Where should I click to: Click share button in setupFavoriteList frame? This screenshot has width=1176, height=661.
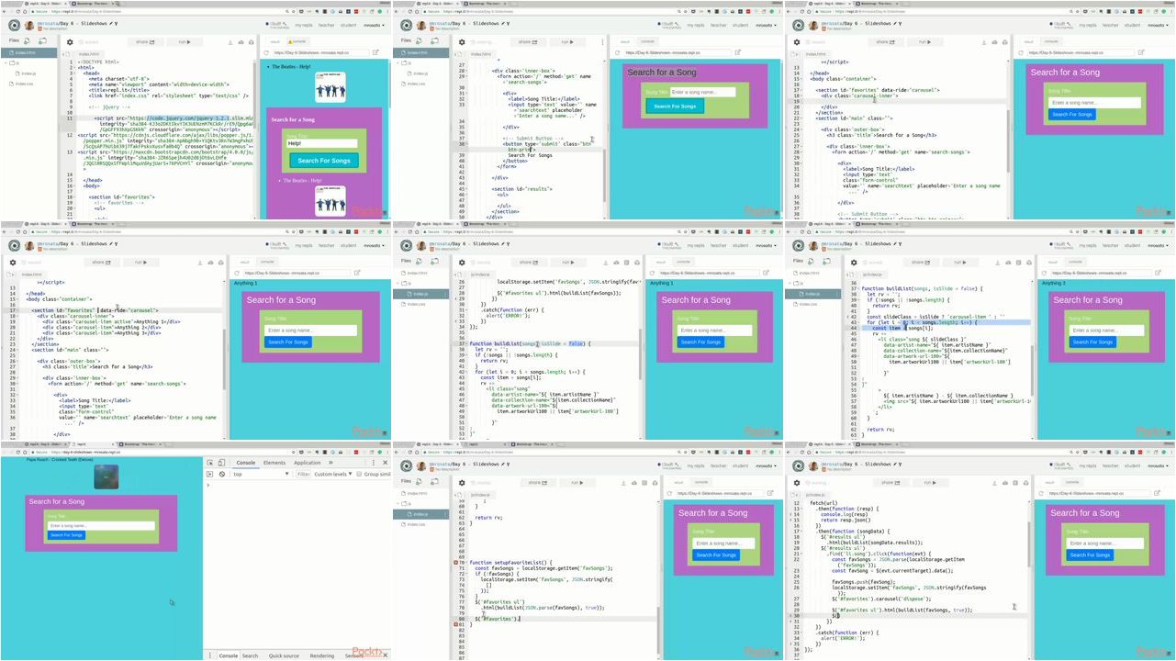536,483
